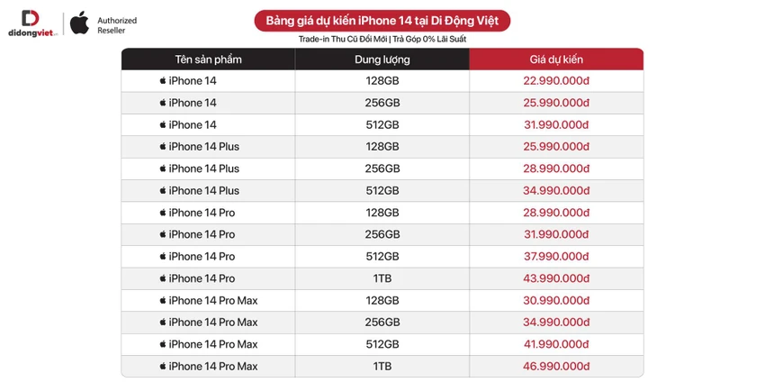Image resolution: width=765 pixels, height=382 pixels.
Task: Click the red 'Giá dự kiến' column header
Action: pos(556,59)
